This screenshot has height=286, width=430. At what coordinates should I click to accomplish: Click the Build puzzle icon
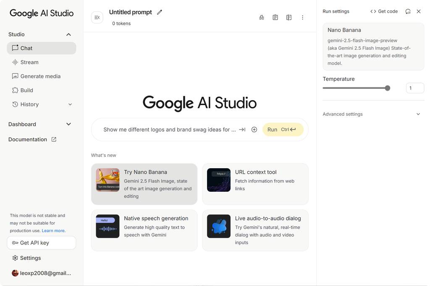coord(15,90)
